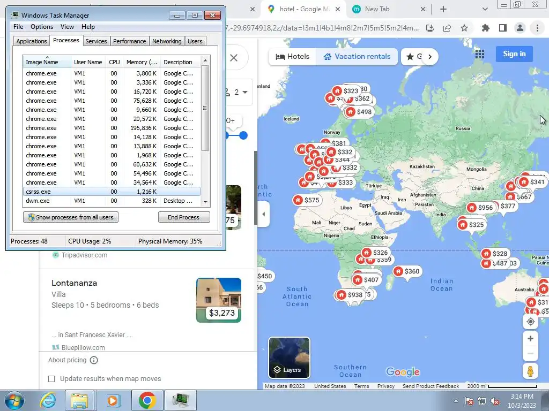The width and height of the screenshot is (549, 411).
Task: Click the $956 rental map marker
Action: click(x=481, y=208)
